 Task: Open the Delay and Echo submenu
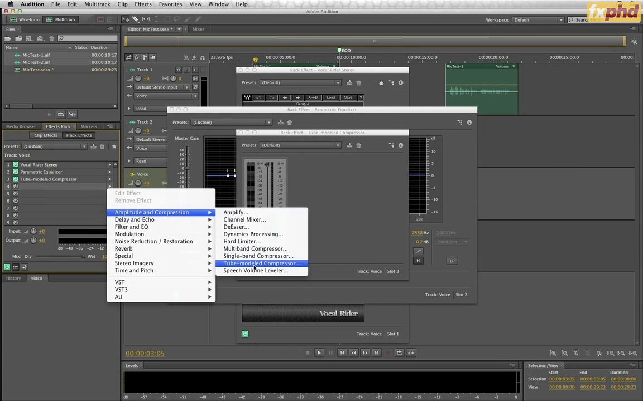pyautogui.click(x=135, y=219)
